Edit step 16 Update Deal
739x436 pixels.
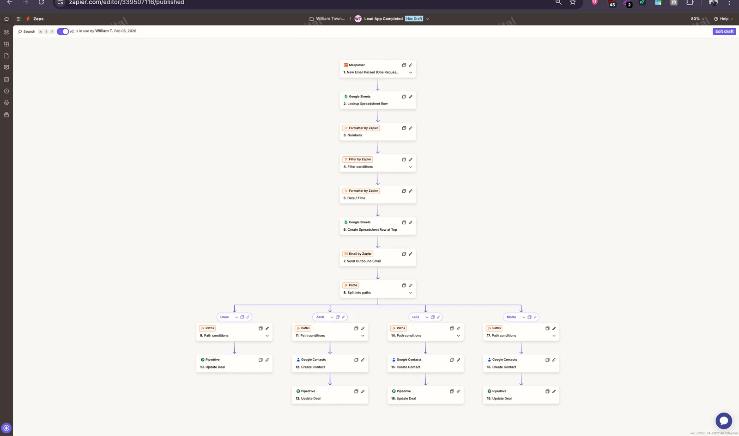(458, 391)
